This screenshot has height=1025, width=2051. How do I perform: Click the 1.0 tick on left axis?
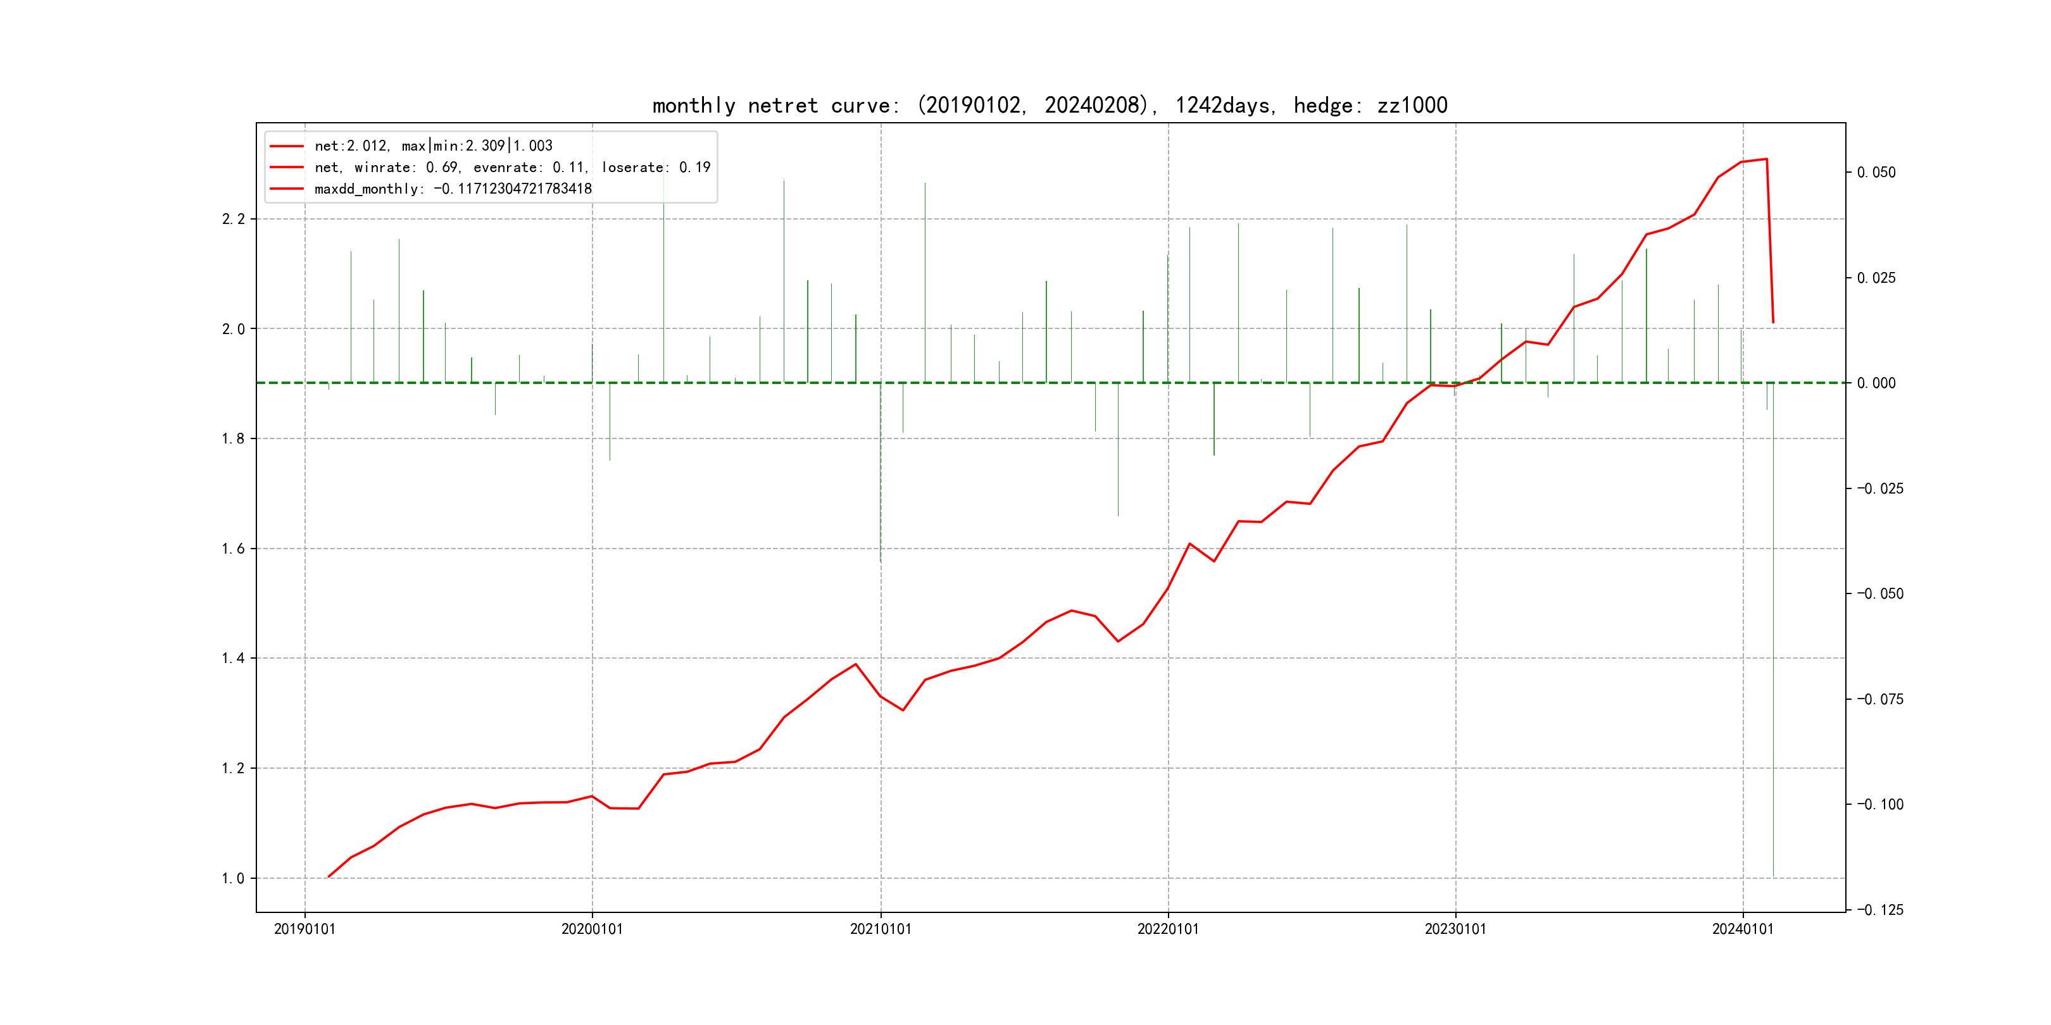coord(234,879)
